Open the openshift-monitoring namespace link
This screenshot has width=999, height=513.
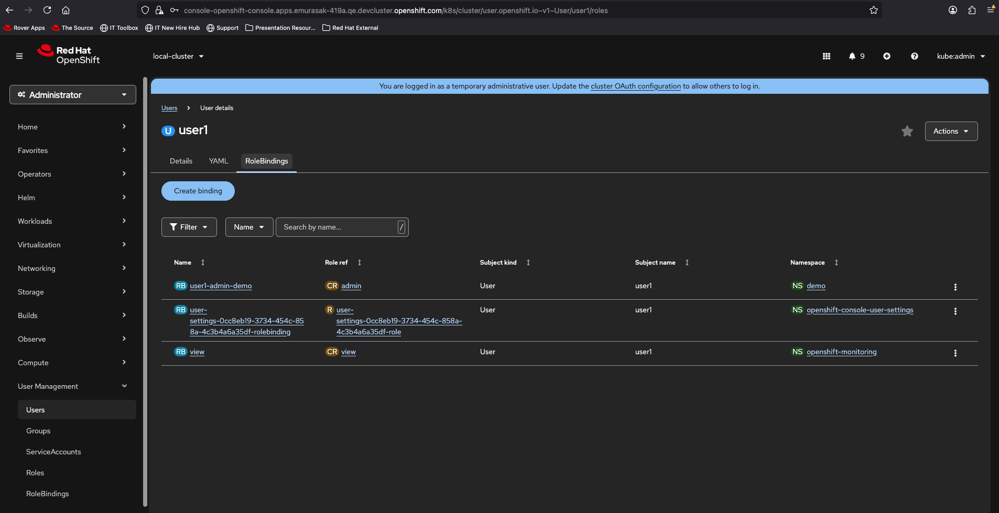point(841,352)
